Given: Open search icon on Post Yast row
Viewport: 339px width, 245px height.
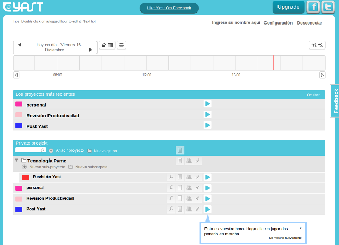Looking at the screenshot, I should pos(171,209).
